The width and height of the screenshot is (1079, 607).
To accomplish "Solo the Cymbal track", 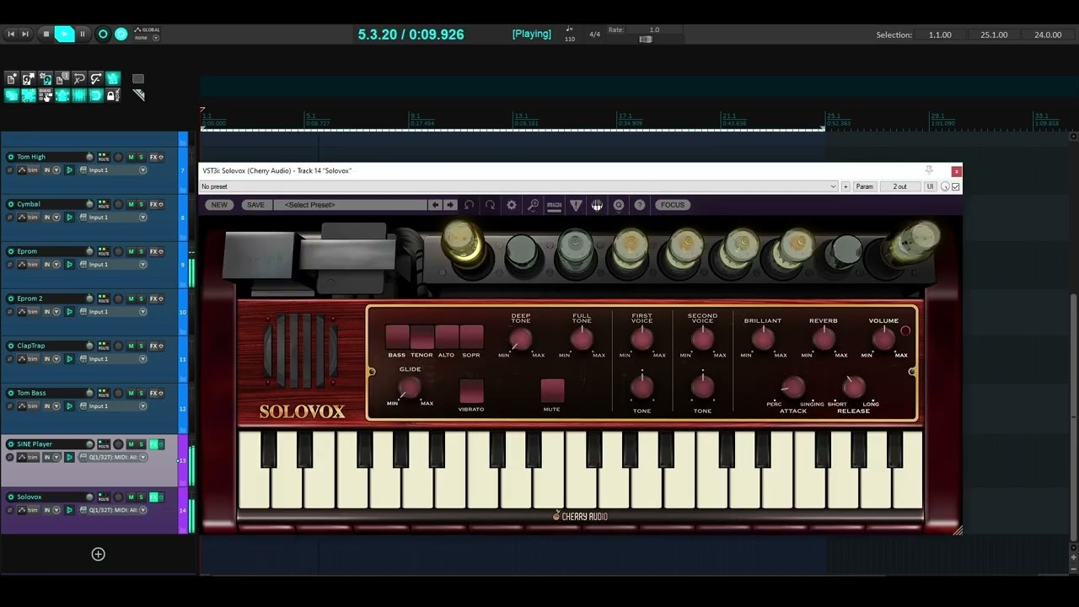I will [x=141, y=204].
